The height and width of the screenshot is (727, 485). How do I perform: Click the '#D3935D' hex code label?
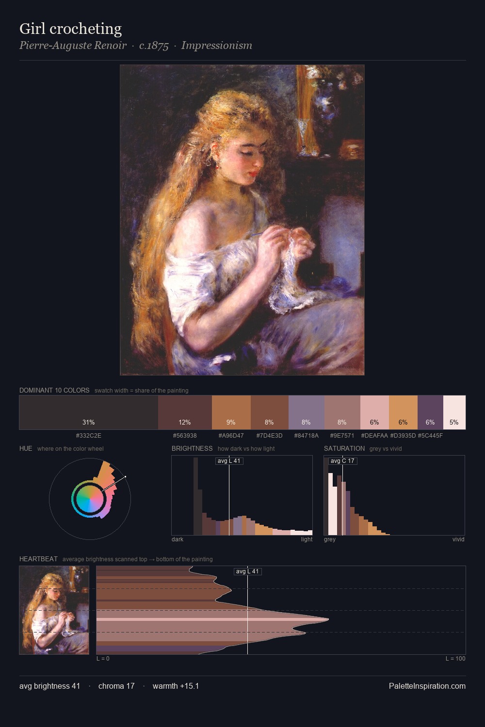coord(403,436)
